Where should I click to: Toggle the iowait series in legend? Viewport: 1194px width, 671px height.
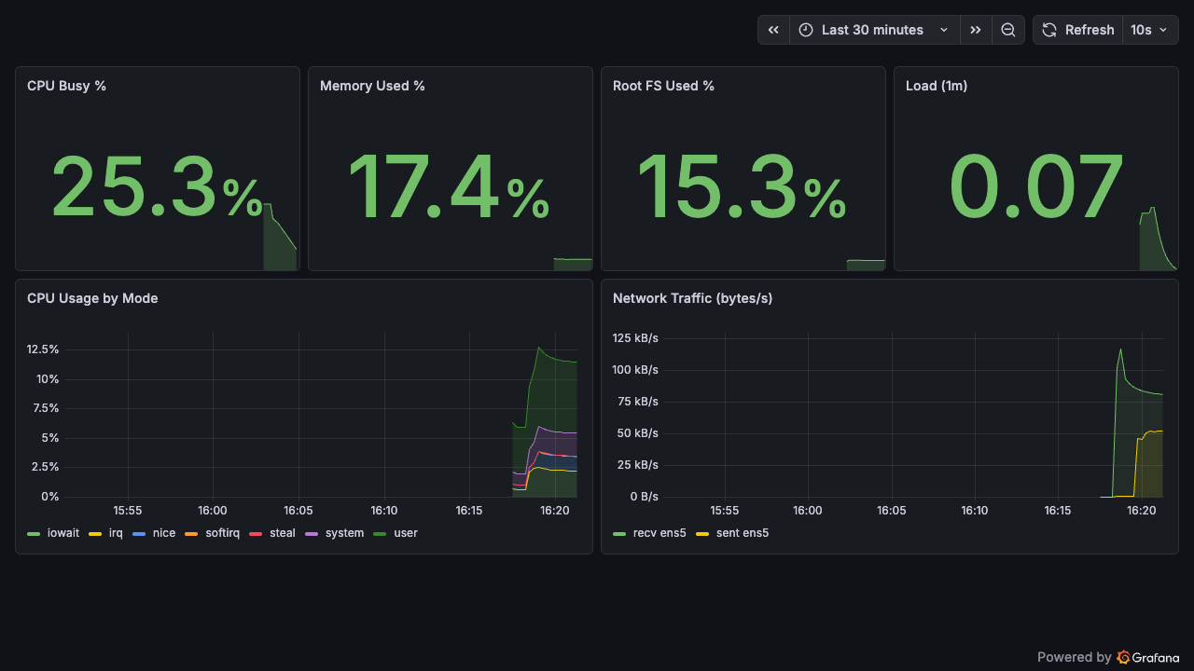[x=62, y=533]
